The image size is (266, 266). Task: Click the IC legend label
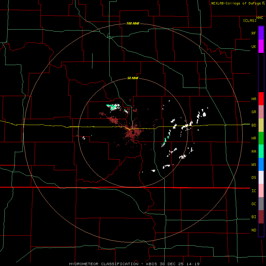pyautogui.click(x=254, y=191)
